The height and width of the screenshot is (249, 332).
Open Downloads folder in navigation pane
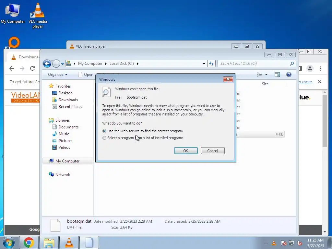pos(68,100)
